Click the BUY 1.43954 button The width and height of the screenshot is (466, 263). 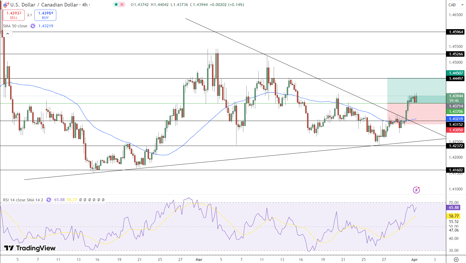[45, 15]
